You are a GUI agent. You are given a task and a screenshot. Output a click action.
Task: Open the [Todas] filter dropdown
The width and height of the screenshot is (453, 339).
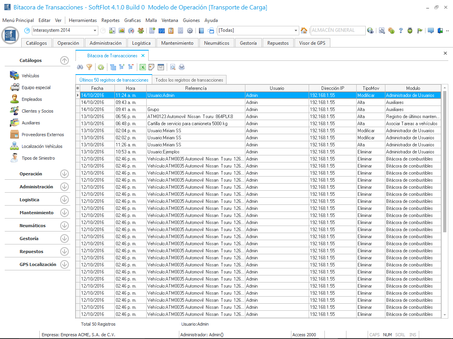[296, 31]
